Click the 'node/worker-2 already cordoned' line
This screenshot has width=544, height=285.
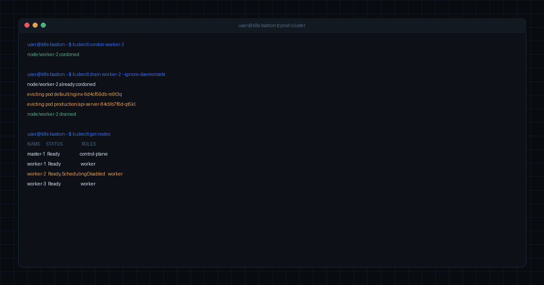[x=61, y=84]
